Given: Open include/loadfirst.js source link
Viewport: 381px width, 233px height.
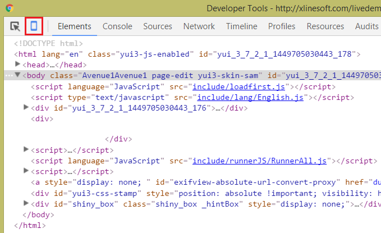Looking at the screenshot, I should tap(238, 87).
